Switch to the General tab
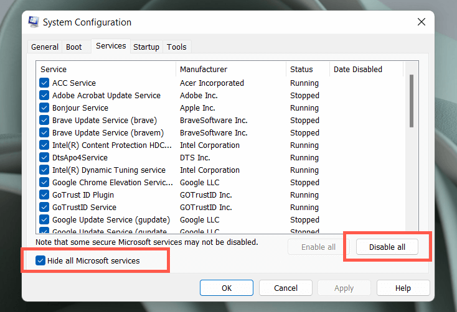The height and width of the screenshot is (312, 457). (x=45, y=47)
